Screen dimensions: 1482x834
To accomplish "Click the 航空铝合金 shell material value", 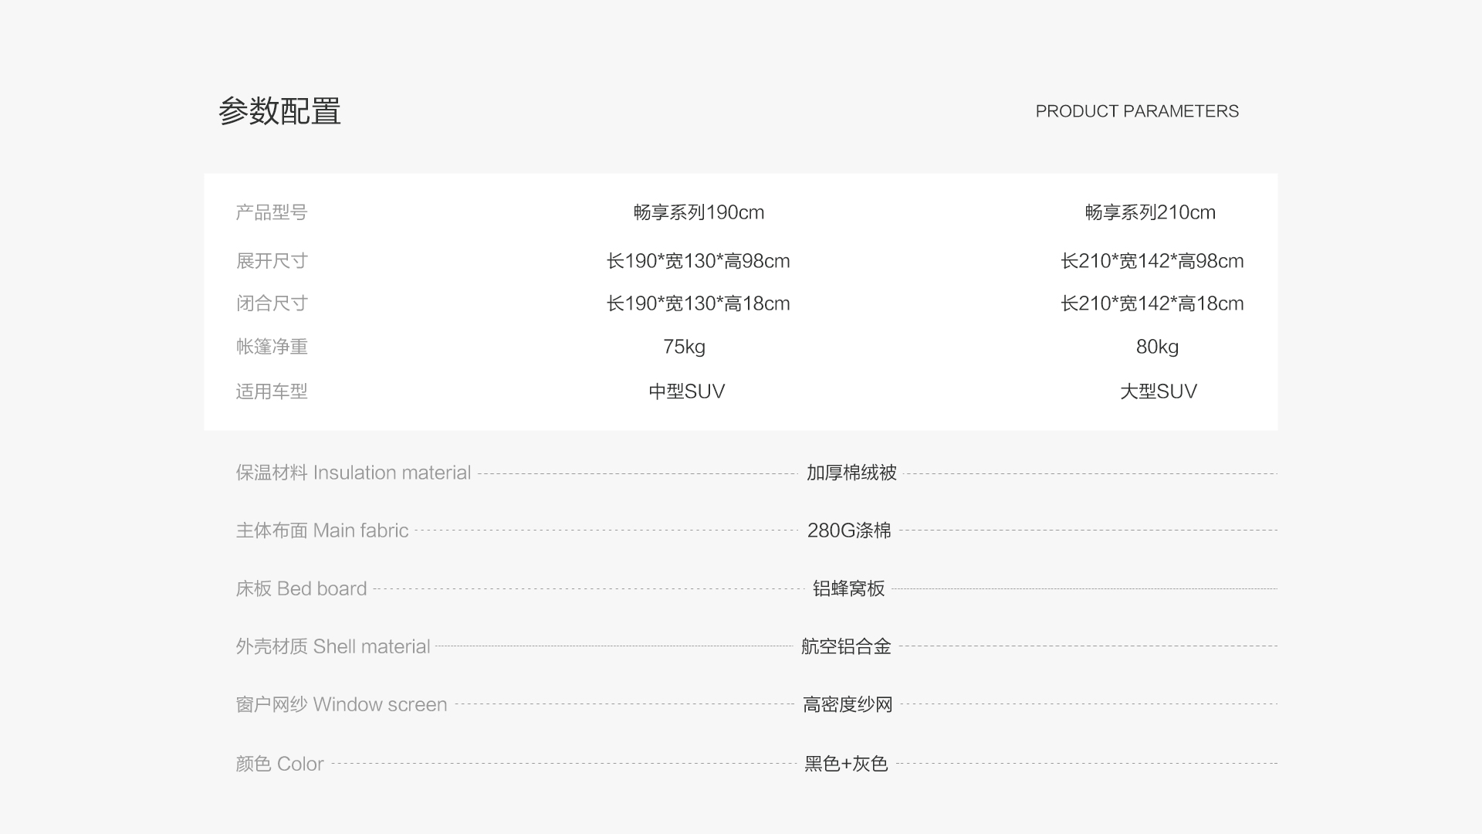I will 845,646.
